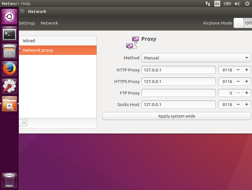
Task: Open the Trash in the dock
Action: pyautogui.click(x=9, y=181)
